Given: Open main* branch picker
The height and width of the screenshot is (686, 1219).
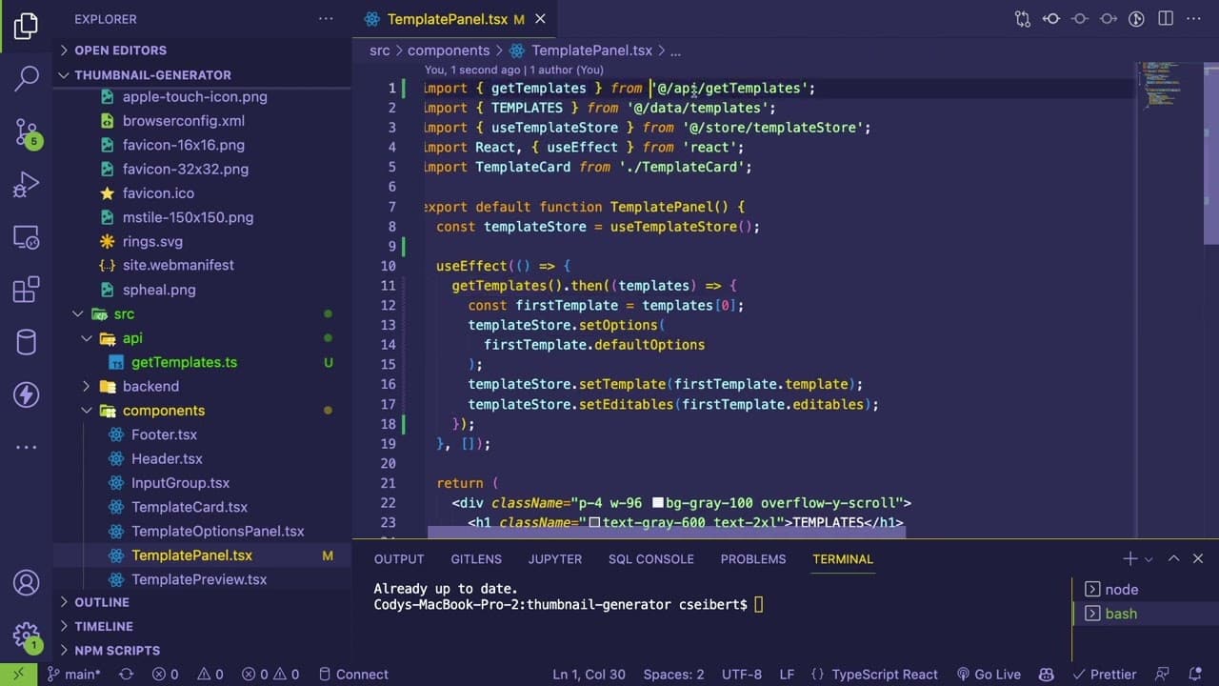Looking at the screenshot, I should pyautogui.click(x=73, y=675).
